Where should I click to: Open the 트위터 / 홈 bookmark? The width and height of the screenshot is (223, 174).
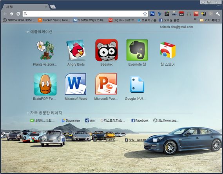pos(147,20)
